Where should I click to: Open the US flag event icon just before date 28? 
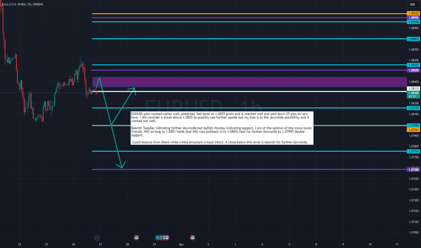click(136, 238)
